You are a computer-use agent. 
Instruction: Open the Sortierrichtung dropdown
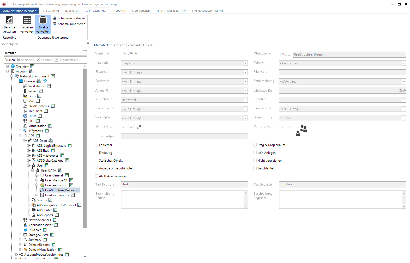(404, 82)
